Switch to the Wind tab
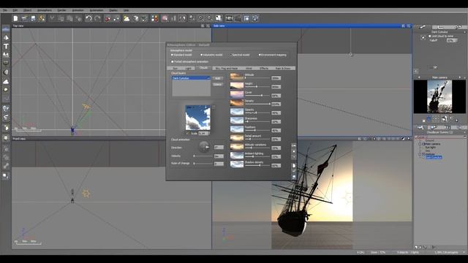Image resolution: width=468 pixels, height=263 pixels. (249, 68)
